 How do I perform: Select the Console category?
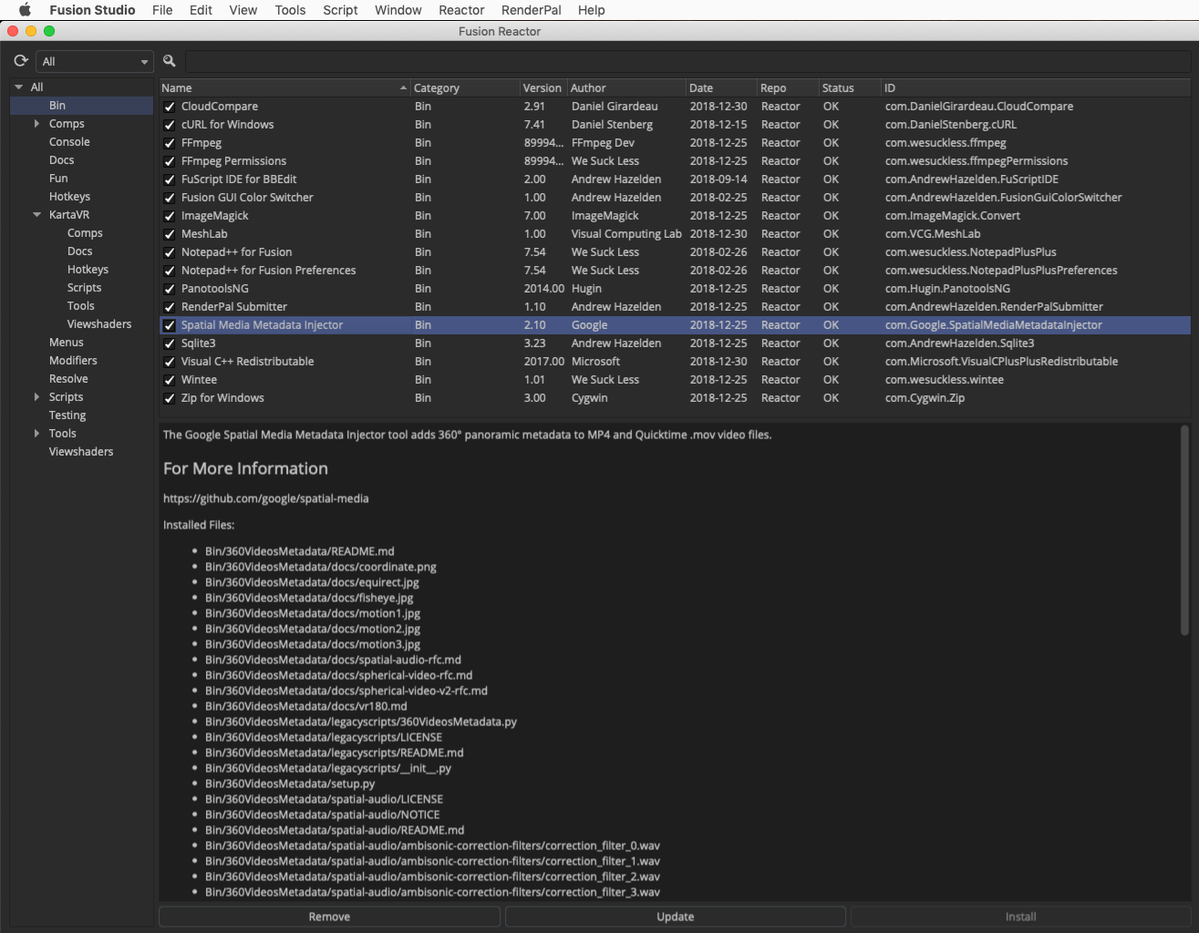[x=69, y=142]
